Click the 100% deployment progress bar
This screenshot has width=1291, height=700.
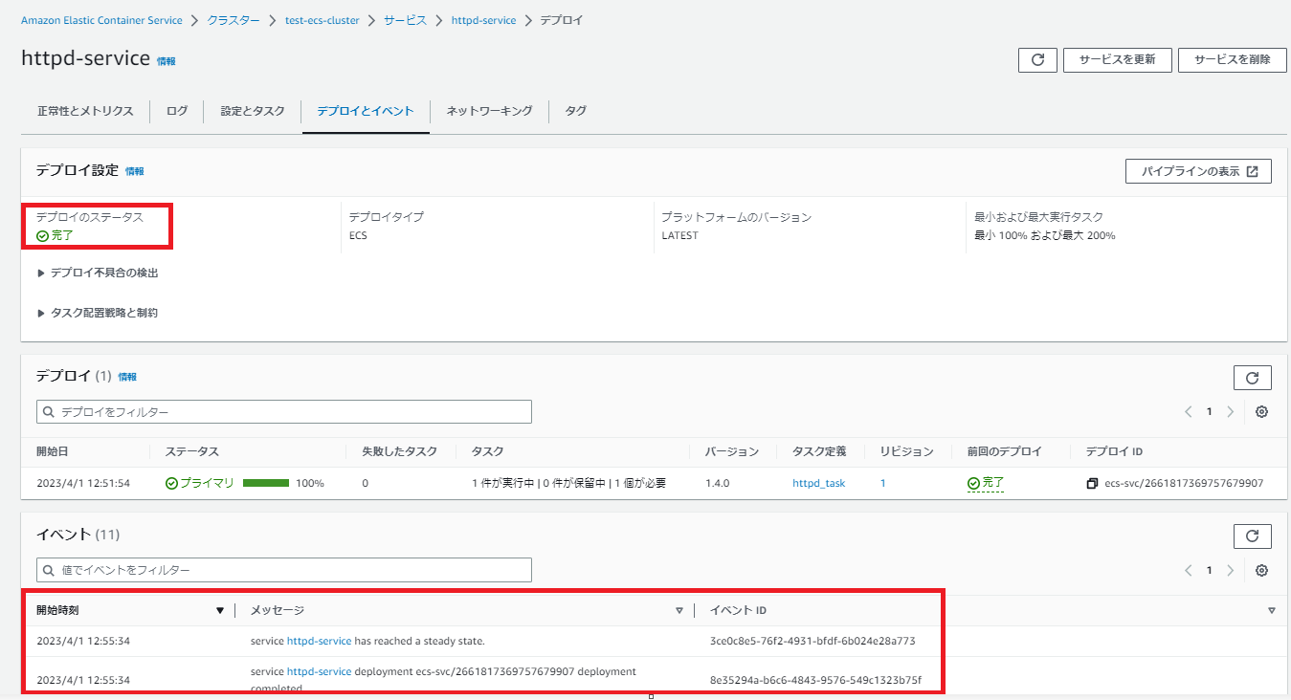[x=266, y=483]
